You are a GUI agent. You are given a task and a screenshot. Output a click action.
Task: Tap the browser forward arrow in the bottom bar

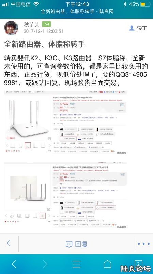coord(45,264)
